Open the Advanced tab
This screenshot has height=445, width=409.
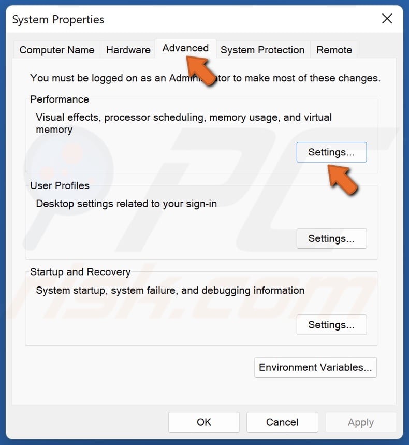coord(185,48)
